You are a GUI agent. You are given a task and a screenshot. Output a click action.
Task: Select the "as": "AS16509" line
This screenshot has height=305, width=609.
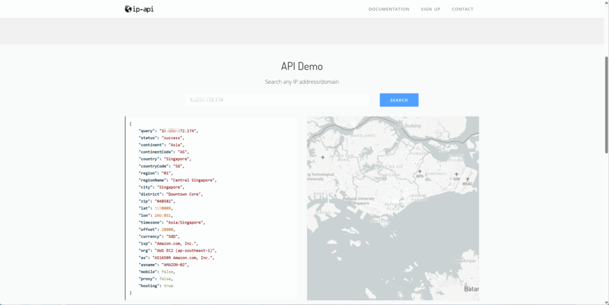click(x=176, y=257)
